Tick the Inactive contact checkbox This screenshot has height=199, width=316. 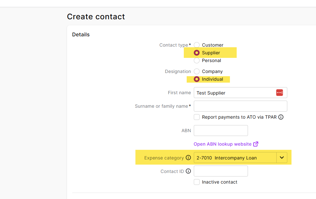[x=197, y=182]
